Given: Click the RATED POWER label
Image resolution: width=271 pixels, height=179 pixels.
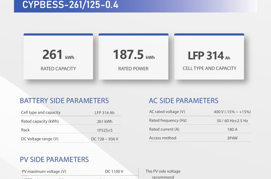Looking at the screenshot, I should click(x=133, y=69).
